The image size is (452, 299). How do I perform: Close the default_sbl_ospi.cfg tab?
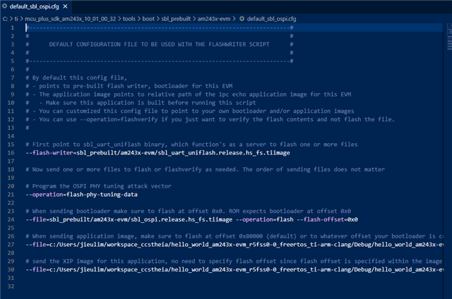[65, 6]
